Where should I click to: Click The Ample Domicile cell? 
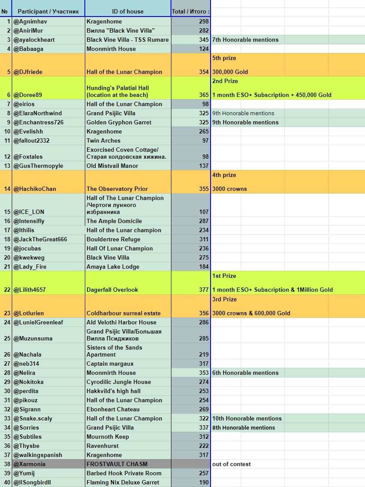pyautogui.click(x=127, y=221)
